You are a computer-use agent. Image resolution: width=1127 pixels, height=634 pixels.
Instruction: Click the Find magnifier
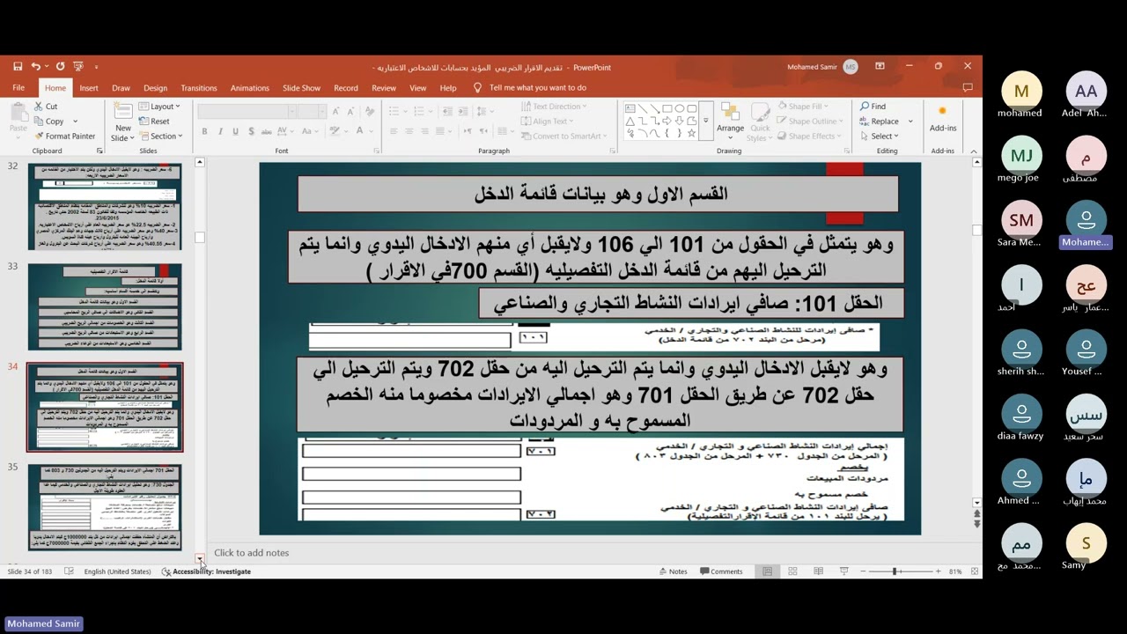click(866, 107)
